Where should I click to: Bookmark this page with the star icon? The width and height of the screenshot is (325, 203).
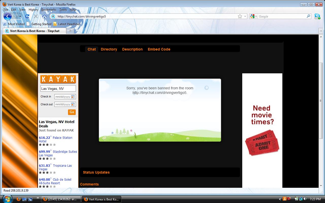[240, 16]
